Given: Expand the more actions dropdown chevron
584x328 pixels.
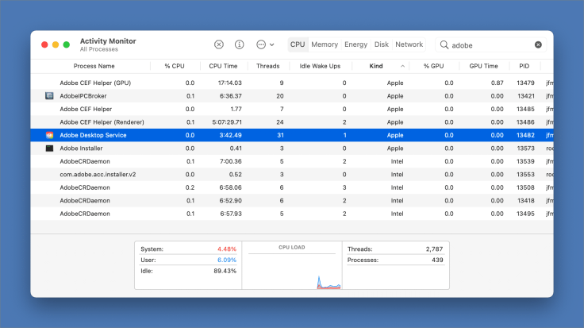Looking at the screenshot, I should point(272,44).
